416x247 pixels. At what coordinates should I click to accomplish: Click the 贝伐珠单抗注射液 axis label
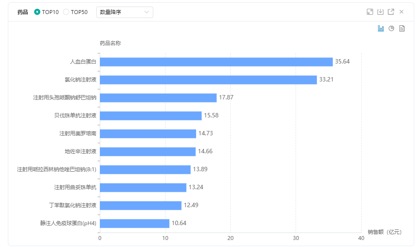point(75,116)
